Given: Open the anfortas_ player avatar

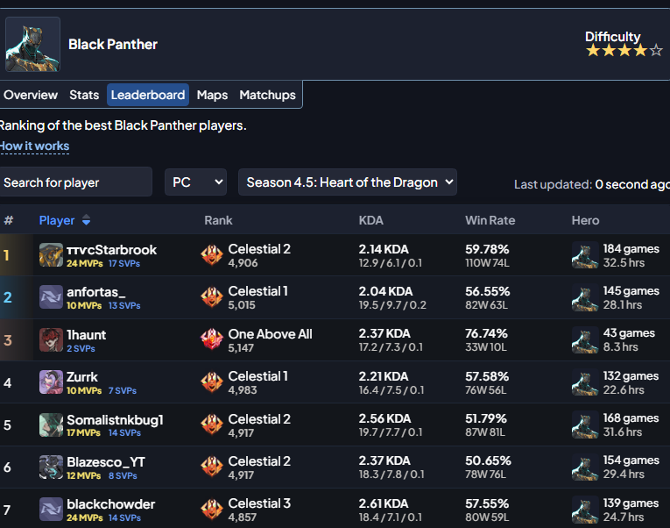Looking at the screenshot, I should (x=52, y=297).
